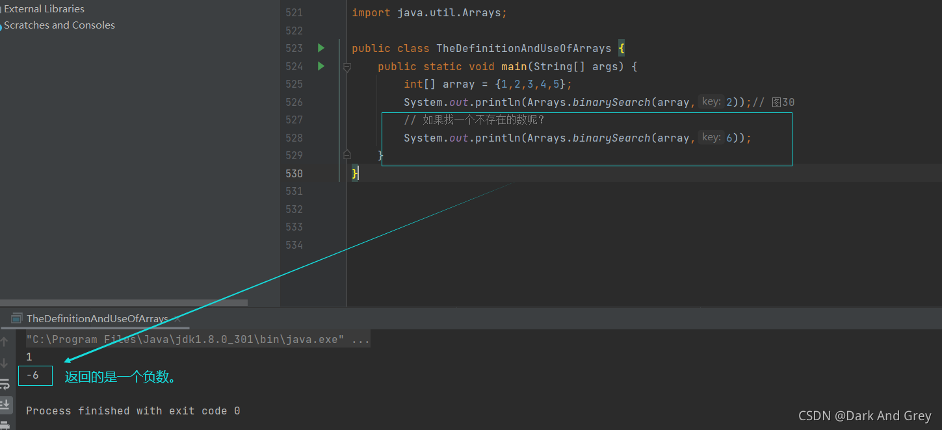Image resolution: width=942 pixels, height=430 pixels.
Task: Toggle soft-wrap in the Run console
Action: (5, 384)
